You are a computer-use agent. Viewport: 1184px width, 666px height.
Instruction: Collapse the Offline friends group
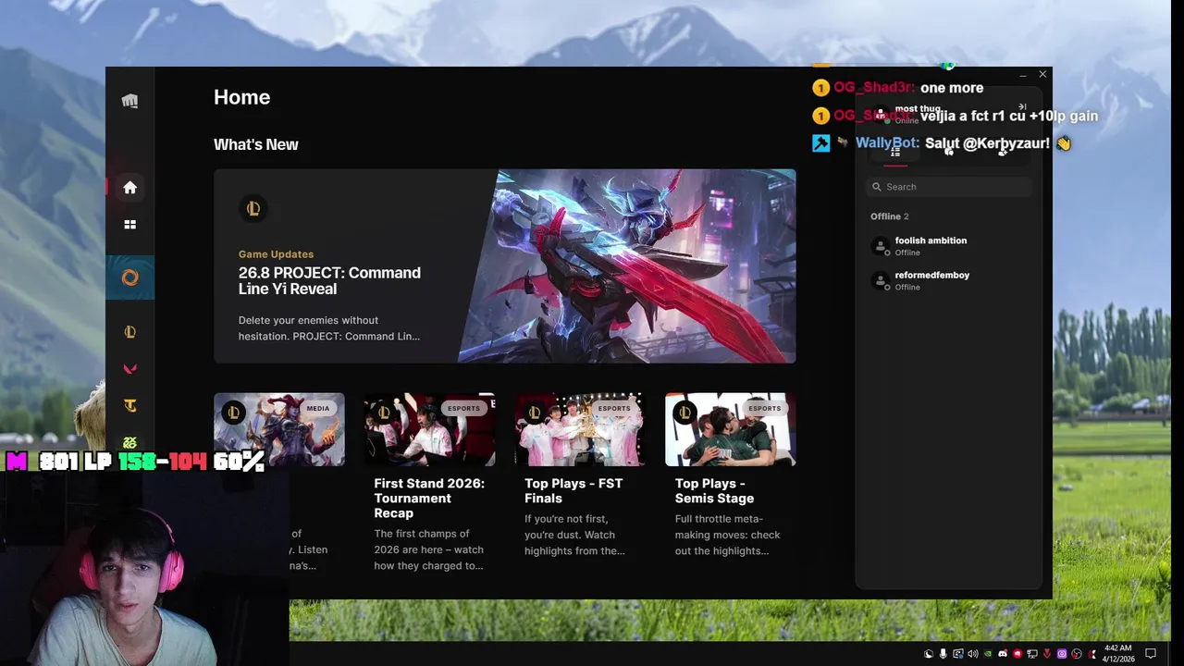pos(890,216)
